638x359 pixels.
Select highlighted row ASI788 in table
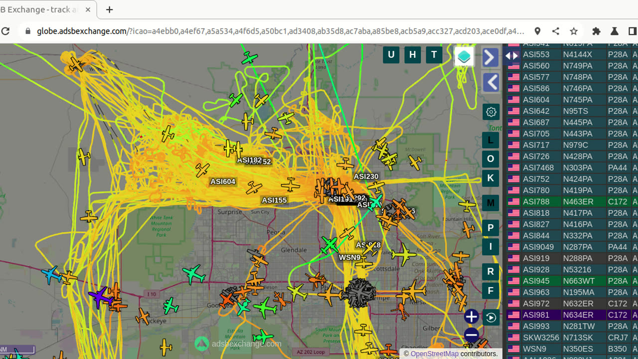coord(572,201)
